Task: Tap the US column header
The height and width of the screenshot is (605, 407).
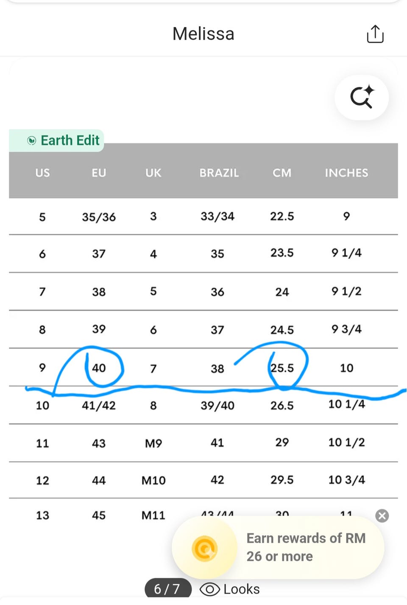Action: [42, 173]
